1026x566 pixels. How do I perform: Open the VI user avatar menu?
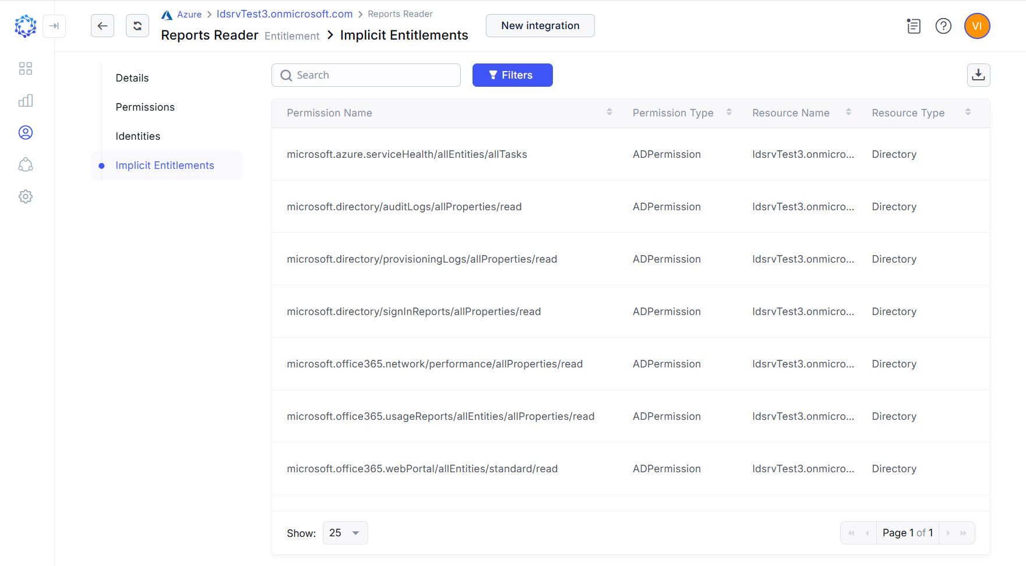point(977,26)
